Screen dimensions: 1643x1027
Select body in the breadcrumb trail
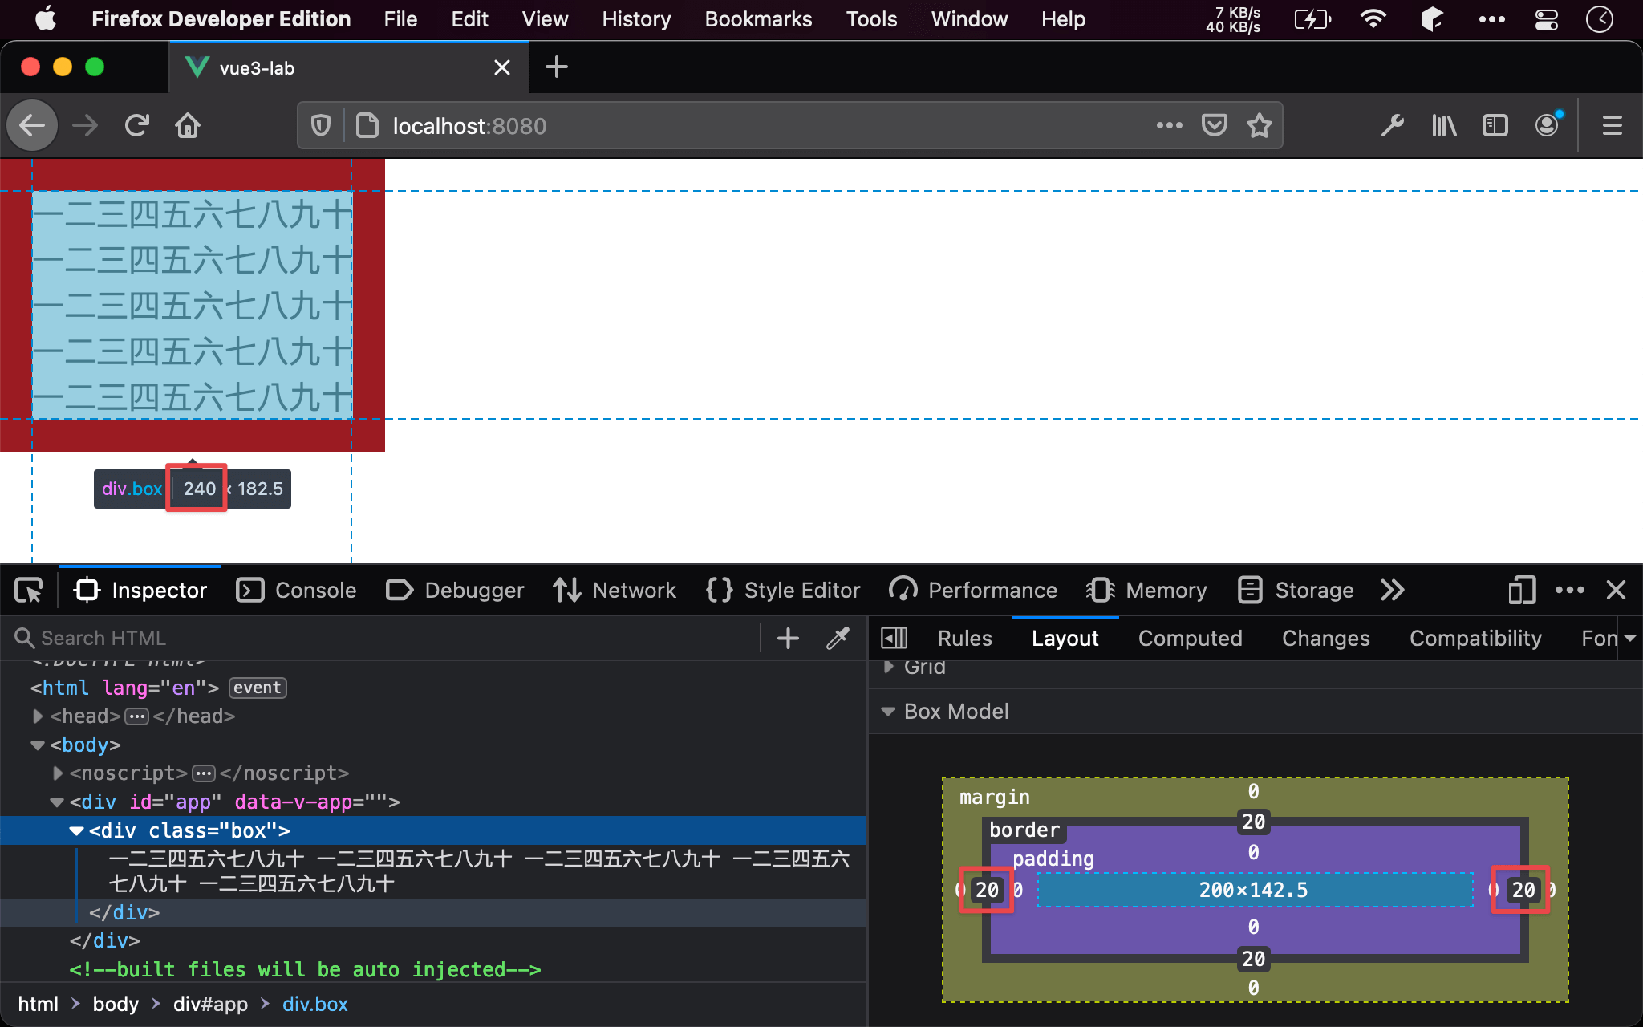pos(116,1004)
